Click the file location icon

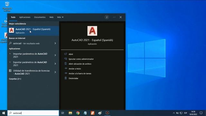pyautogui.click(x=66, y=64)
